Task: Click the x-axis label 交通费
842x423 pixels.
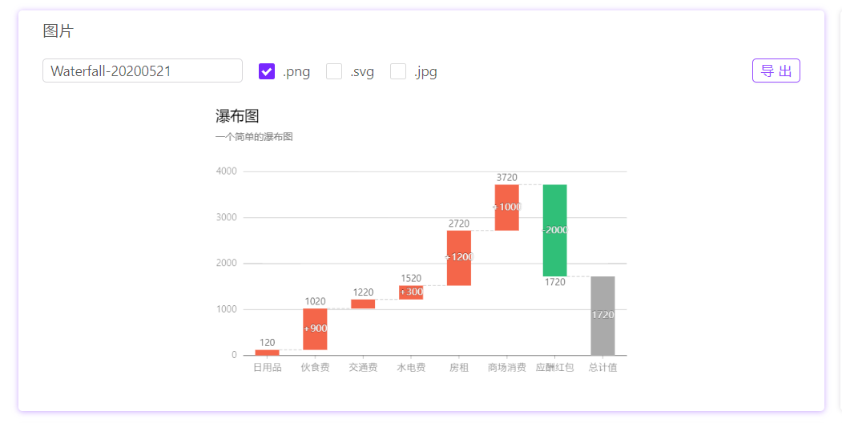Action: tap(363, 368)
